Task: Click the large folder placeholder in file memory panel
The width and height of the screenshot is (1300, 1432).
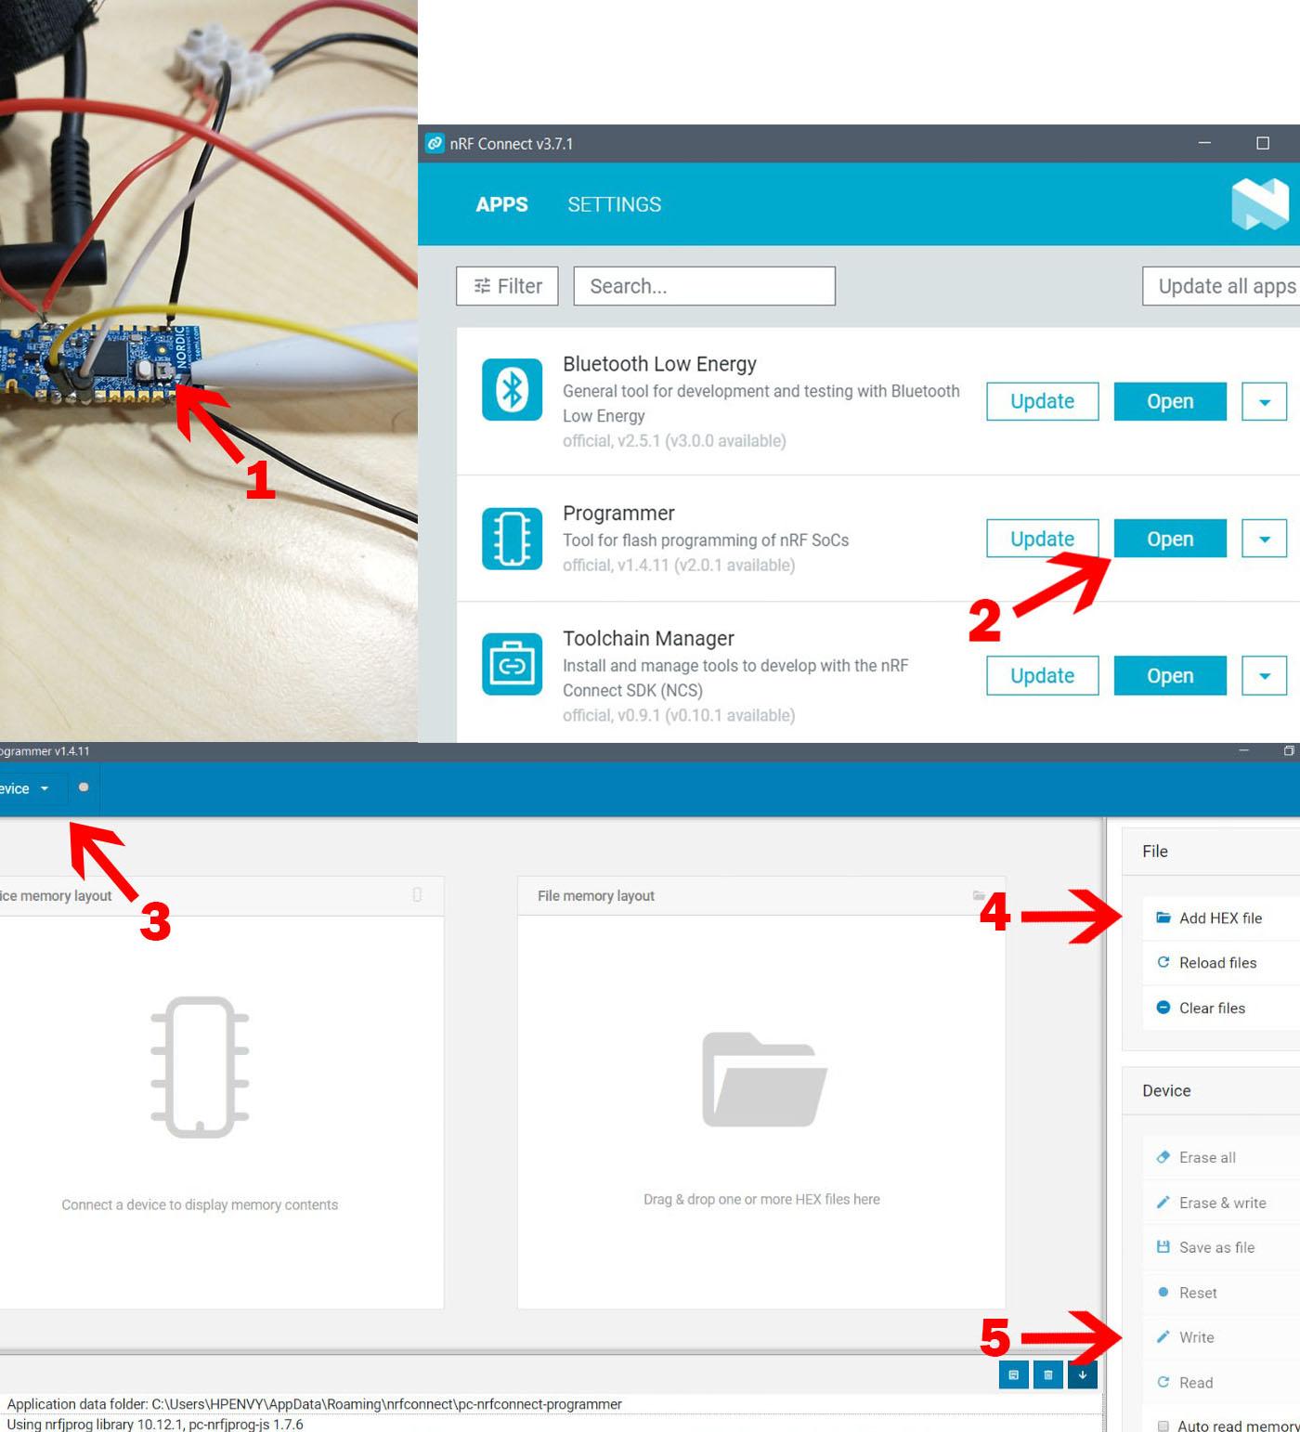Action: (x=764, y=1079)
